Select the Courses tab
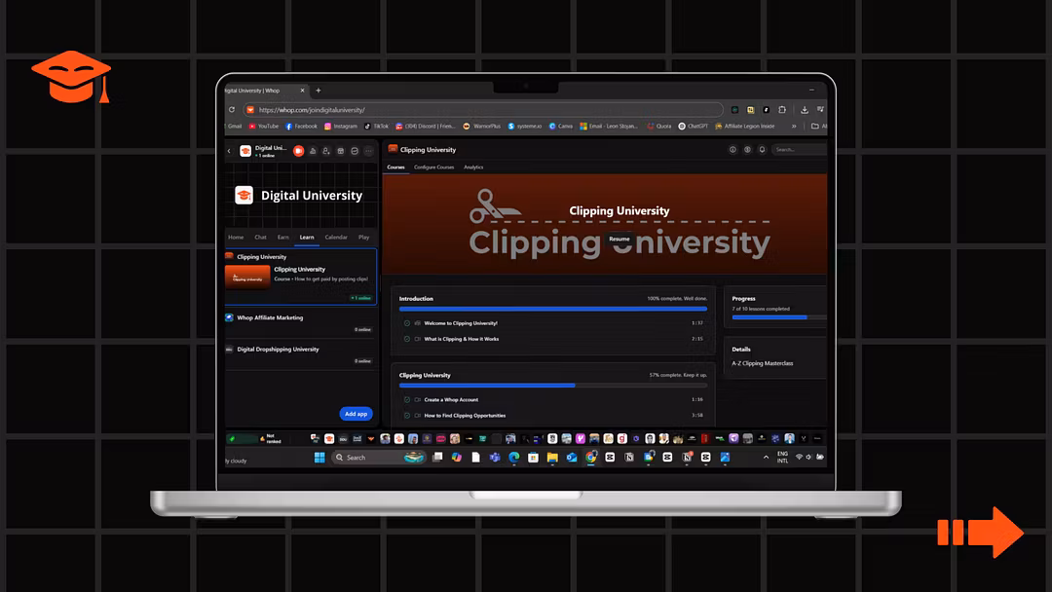Image resolution: width=1052 pixels, height=592 pixels. [395, 166]
